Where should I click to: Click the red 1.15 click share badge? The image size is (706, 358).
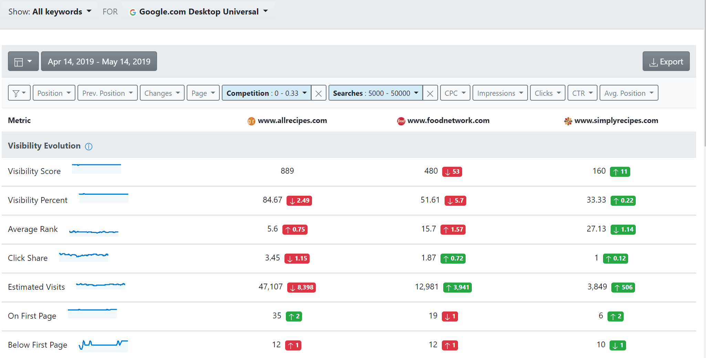click(x=297, y=258)
